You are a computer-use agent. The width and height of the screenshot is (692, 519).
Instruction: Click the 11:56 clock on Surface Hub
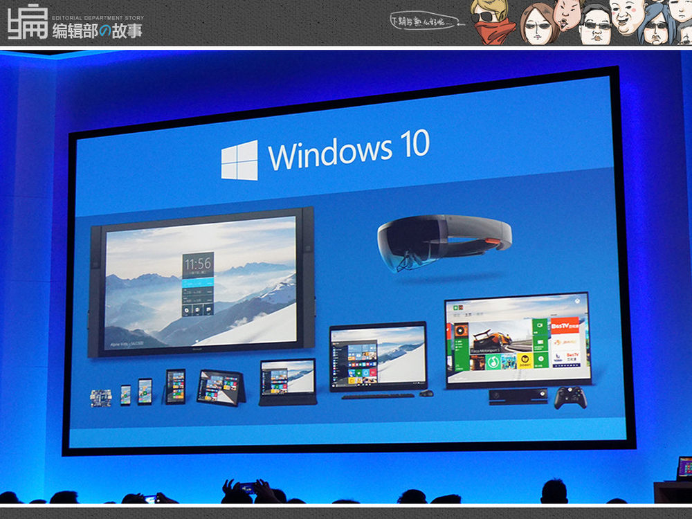(198, 264)
